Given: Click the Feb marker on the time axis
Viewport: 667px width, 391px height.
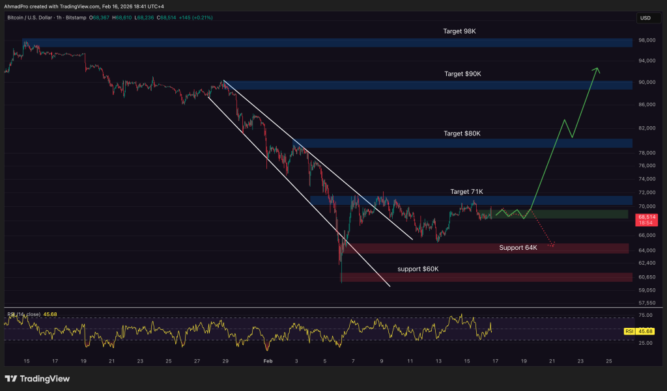Looking at the screenshot, I should tap(267, 360).
